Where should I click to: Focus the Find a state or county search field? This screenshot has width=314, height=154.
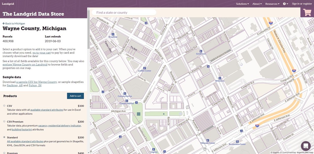click(x=124, y=12)
